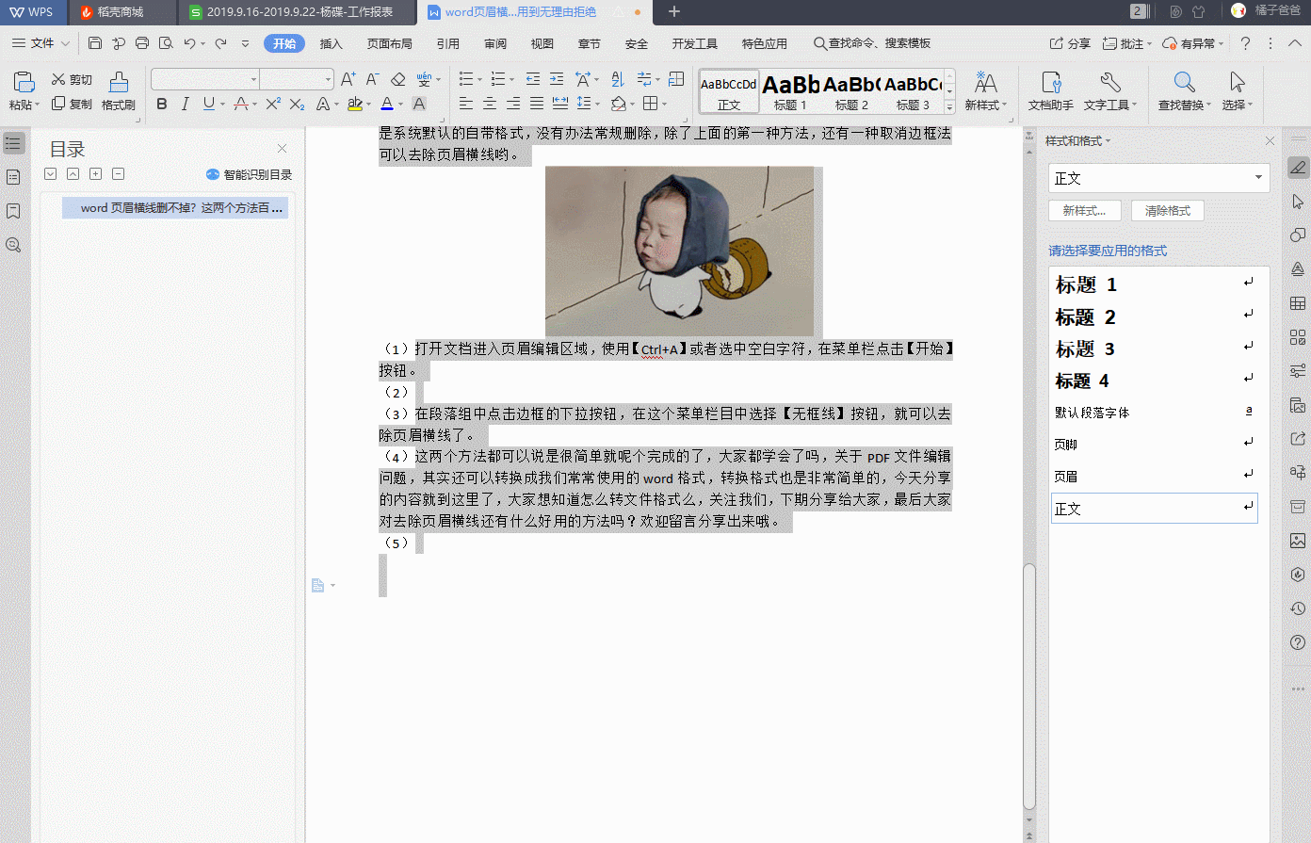
Task: Increase font size with A+ icon
Action: pyautogui.click(x=348, y=79)
